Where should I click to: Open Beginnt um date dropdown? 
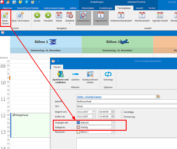[x=94, y=112]
